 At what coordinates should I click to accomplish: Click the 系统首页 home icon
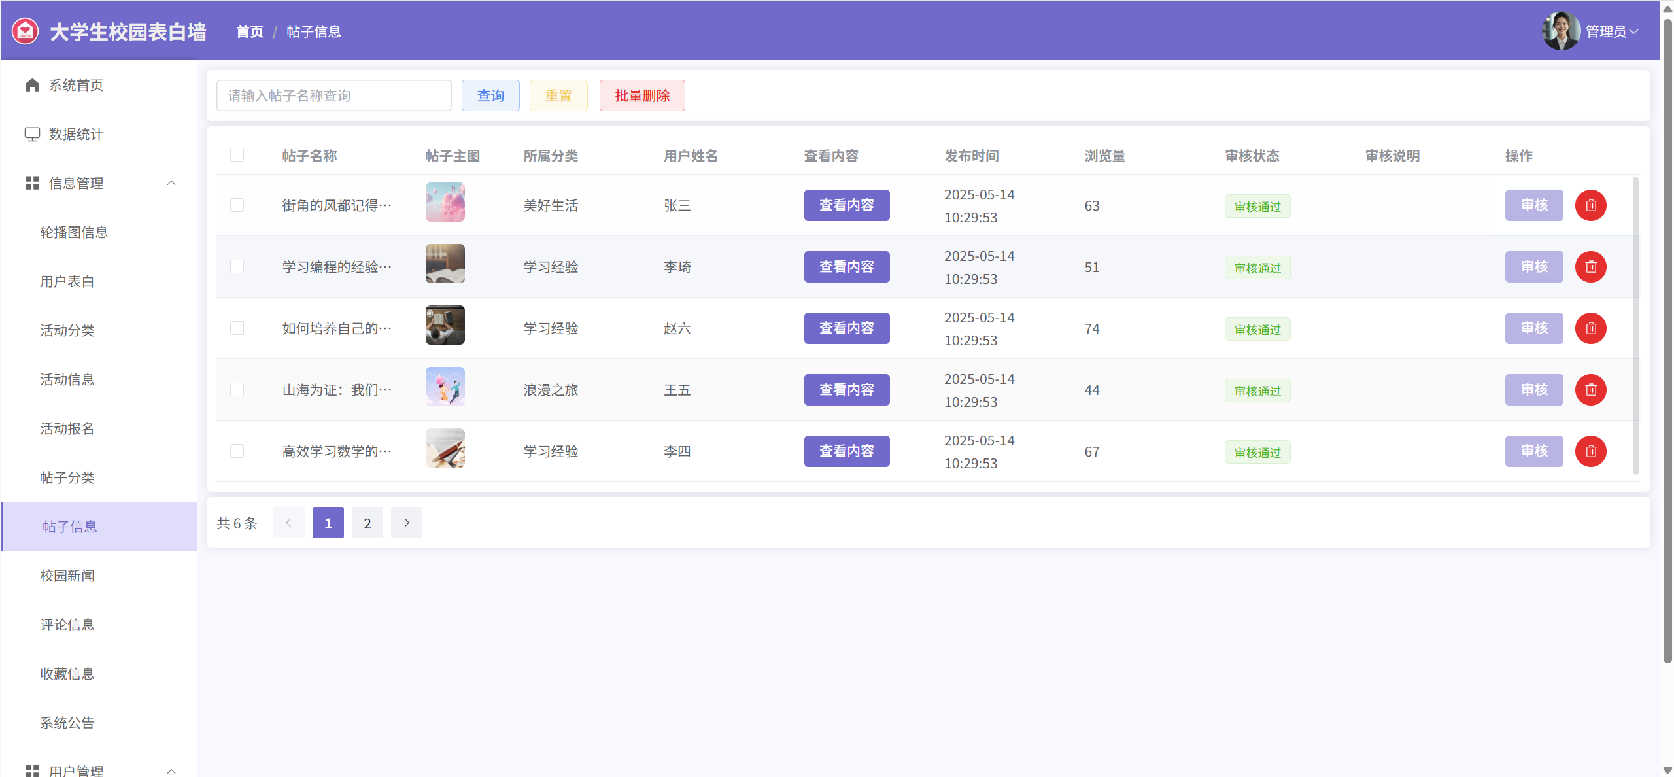pos(32,85)
